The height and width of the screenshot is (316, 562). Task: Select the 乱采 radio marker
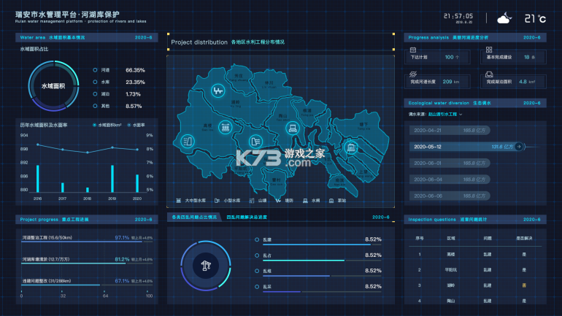257,287
